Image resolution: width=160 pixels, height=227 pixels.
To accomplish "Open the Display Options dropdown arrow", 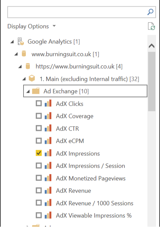I will (54, 26).
